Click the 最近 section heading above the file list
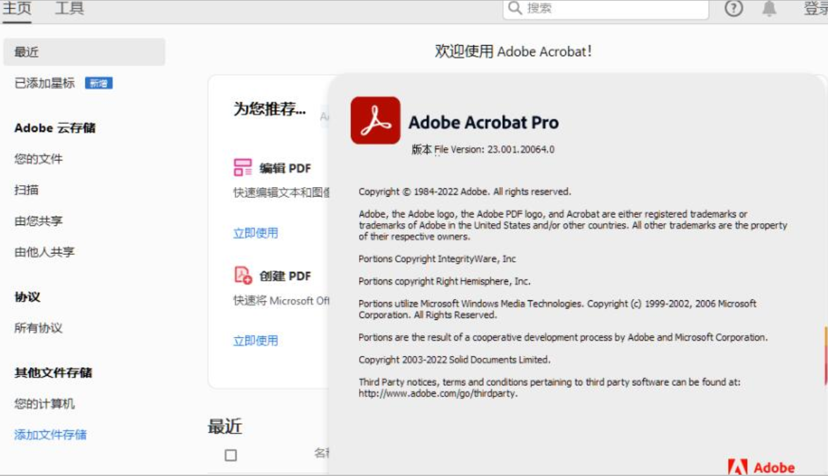Viewport: 828px width, 476px height. 225,426
